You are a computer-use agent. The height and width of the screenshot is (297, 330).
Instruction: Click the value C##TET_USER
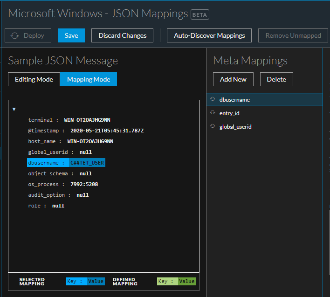[x=87, y=163]
